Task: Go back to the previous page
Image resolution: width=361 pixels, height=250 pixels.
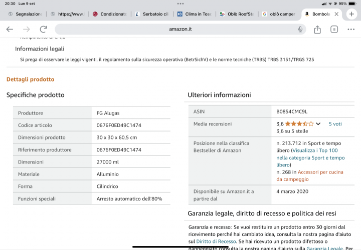Action: pos(10,29)
